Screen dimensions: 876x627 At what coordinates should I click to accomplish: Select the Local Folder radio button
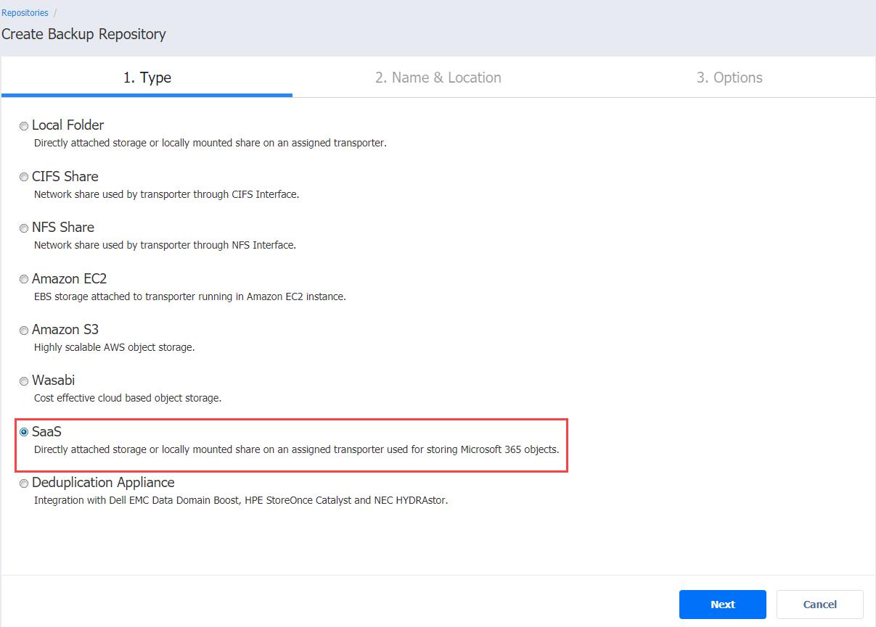coord(24,126)
